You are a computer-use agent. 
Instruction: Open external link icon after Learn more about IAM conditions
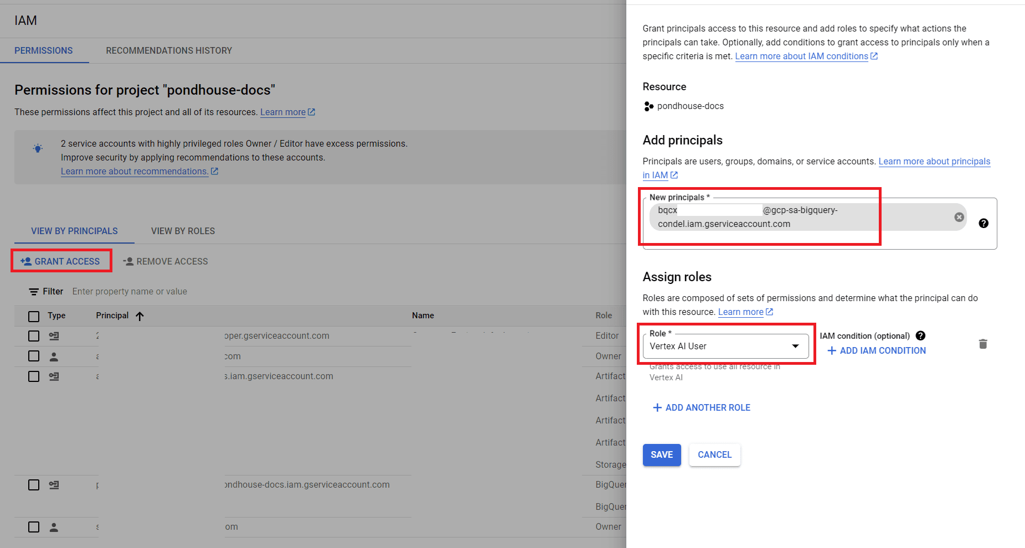coord(874,56)
